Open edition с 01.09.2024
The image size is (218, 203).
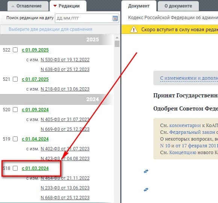35,110
